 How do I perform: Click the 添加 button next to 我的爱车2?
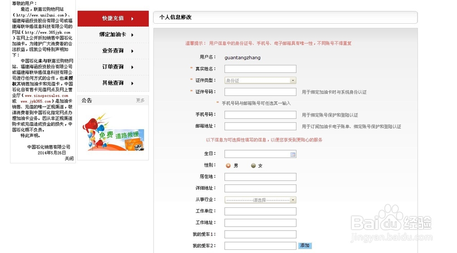coord(305,246)
